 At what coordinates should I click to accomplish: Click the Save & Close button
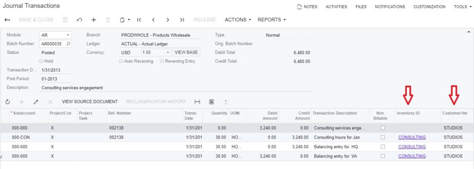click(36, 19)
